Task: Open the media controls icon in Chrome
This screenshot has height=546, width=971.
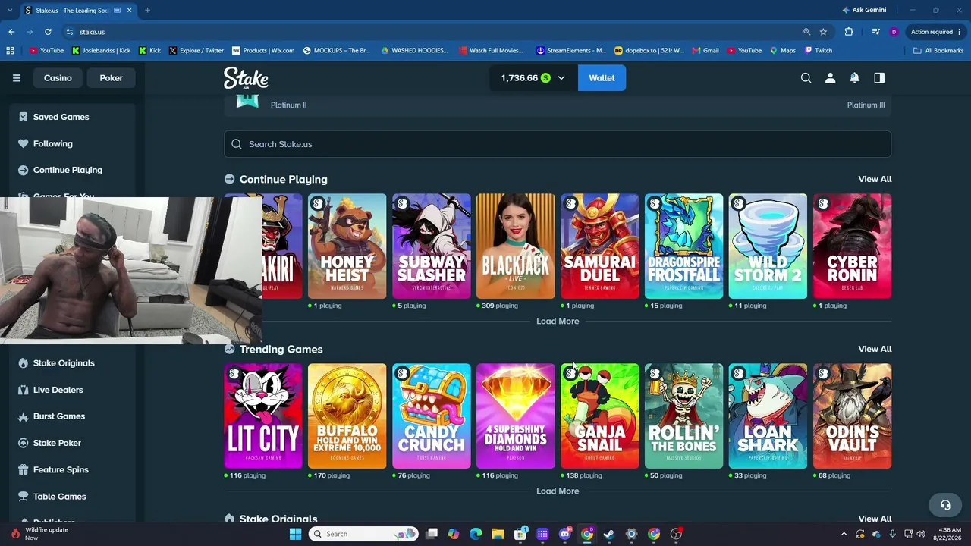Action: pyautogui.click(x=875, y=32)
